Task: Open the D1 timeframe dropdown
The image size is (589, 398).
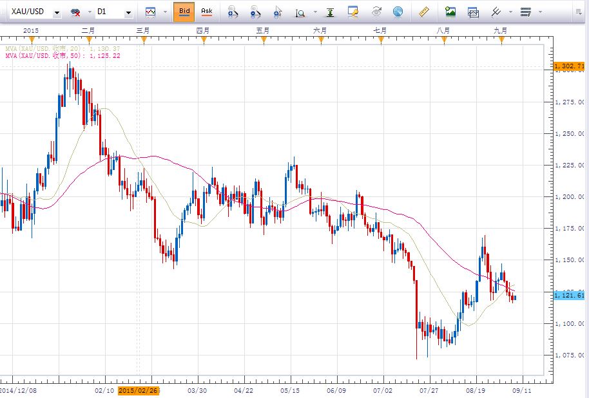Action: 128,12
